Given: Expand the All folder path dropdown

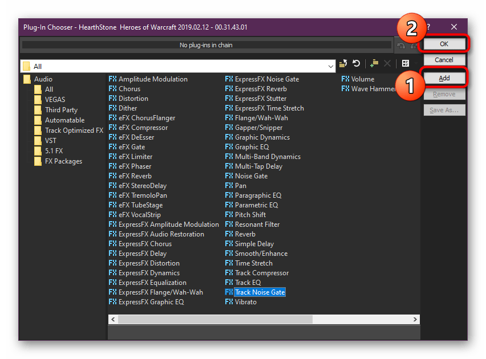Looking at the screenshot, I should (x=331, y=67).
